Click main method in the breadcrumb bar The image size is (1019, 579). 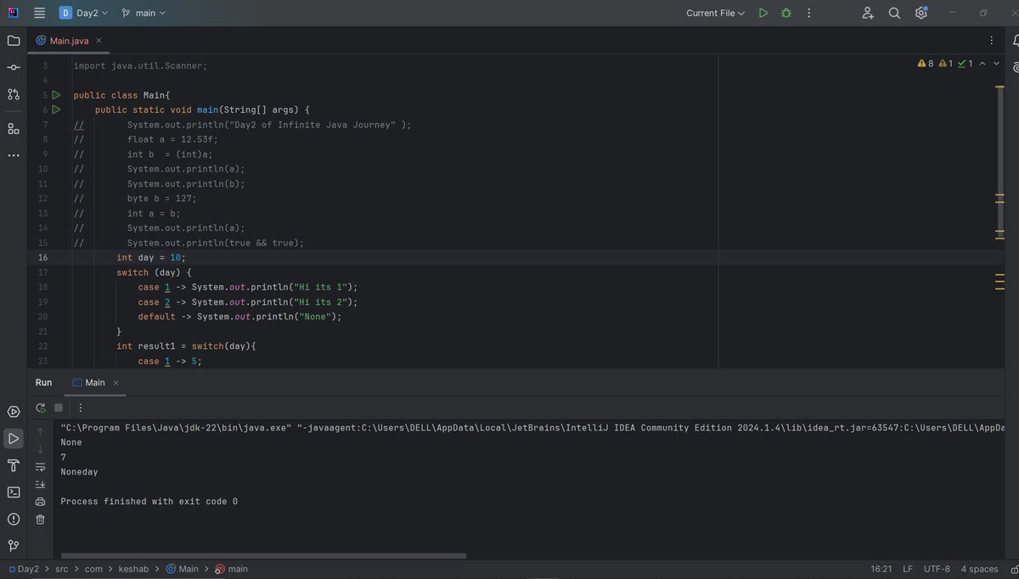tap(232, 569)
